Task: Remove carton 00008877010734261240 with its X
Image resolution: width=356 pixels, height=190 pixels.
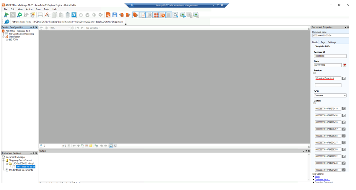Action: pos(344,163)
